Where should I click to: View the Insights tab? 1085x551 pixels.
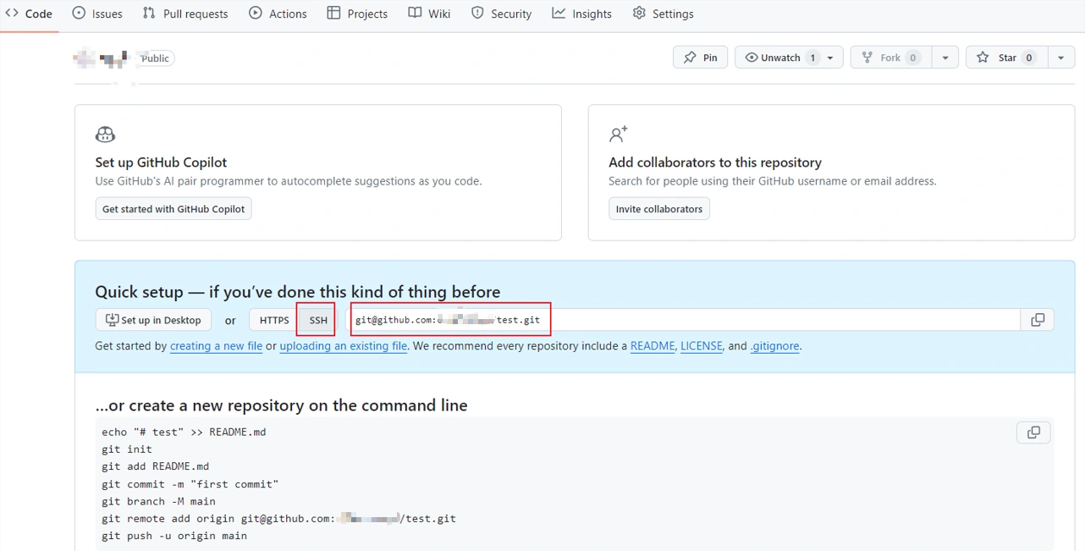tap(582, 14)
